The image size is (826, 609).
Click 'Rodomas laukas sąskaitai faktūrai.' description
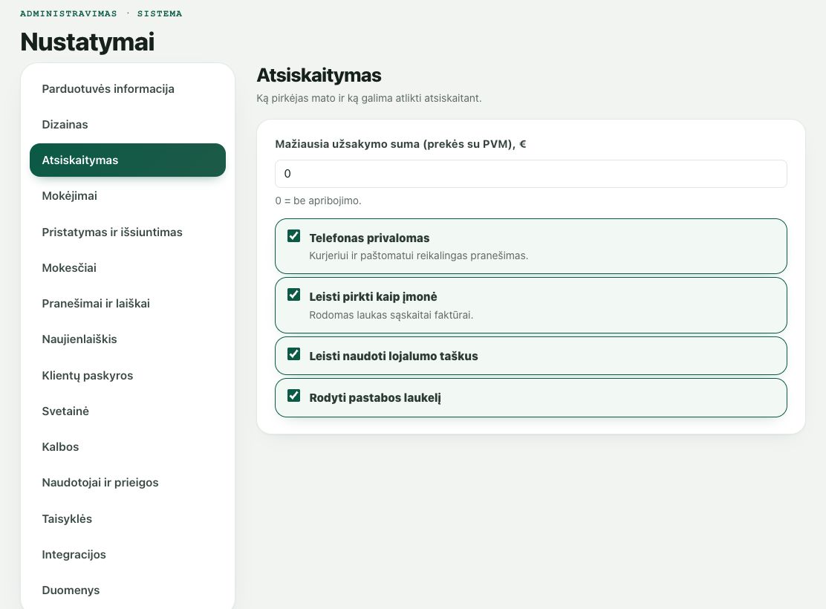coord(391,315)
